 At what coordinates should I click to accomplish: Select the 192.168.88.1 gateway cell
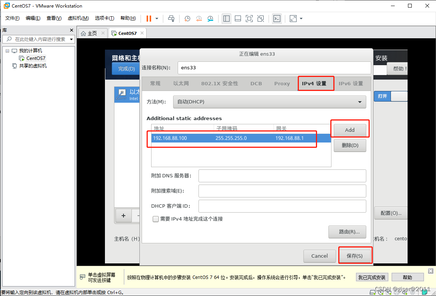[289, 138]
